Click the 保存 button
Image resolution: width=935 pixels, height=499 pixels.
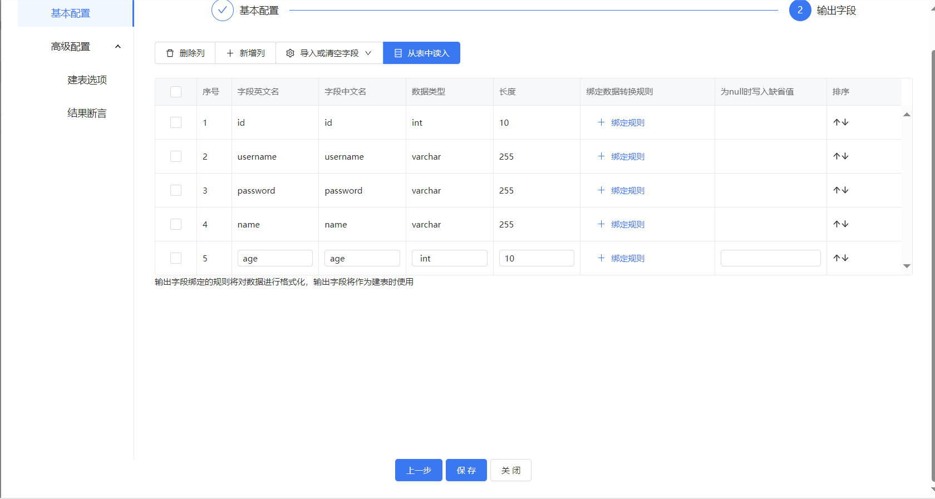[x=466, y=470]
